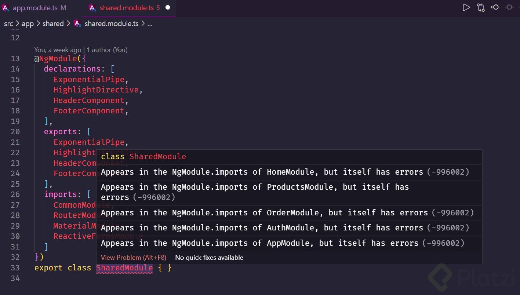Open the src breadcrumb dropdown

[x=8, y=23]
